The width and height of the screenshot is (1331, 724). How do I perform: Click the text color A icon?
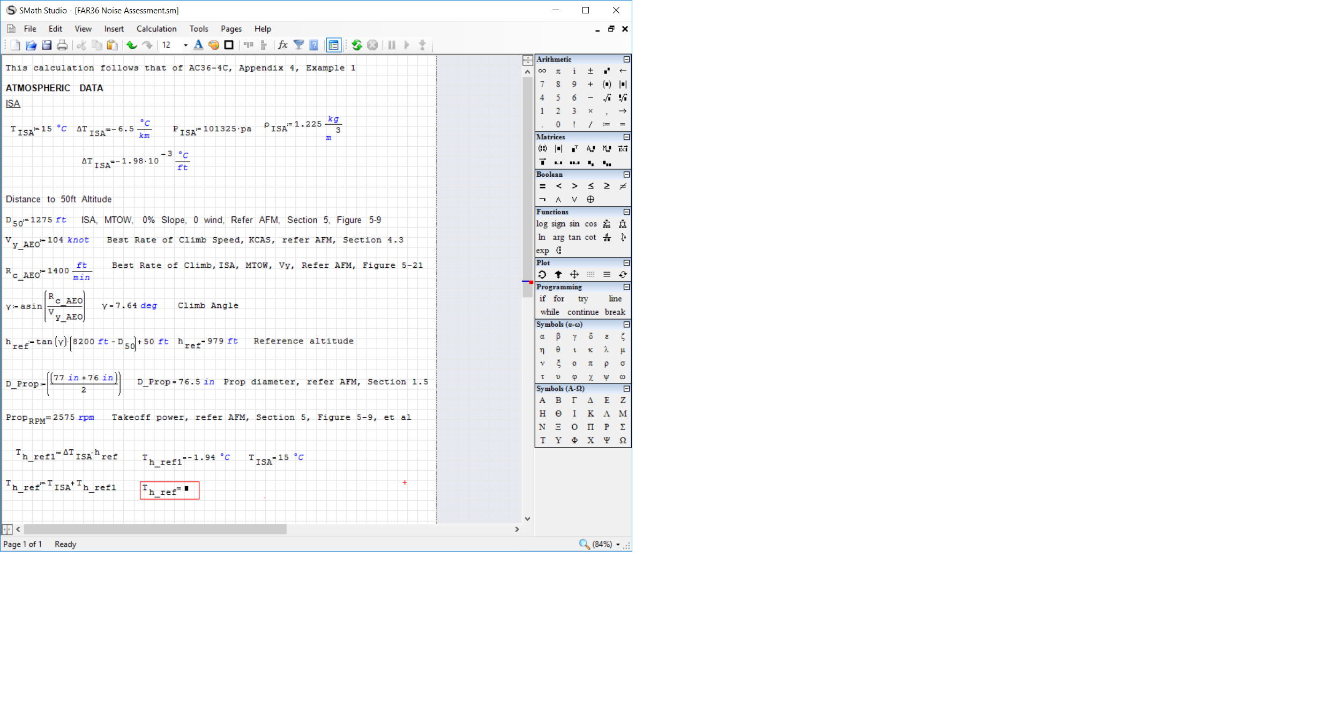(x=198, y=45)
